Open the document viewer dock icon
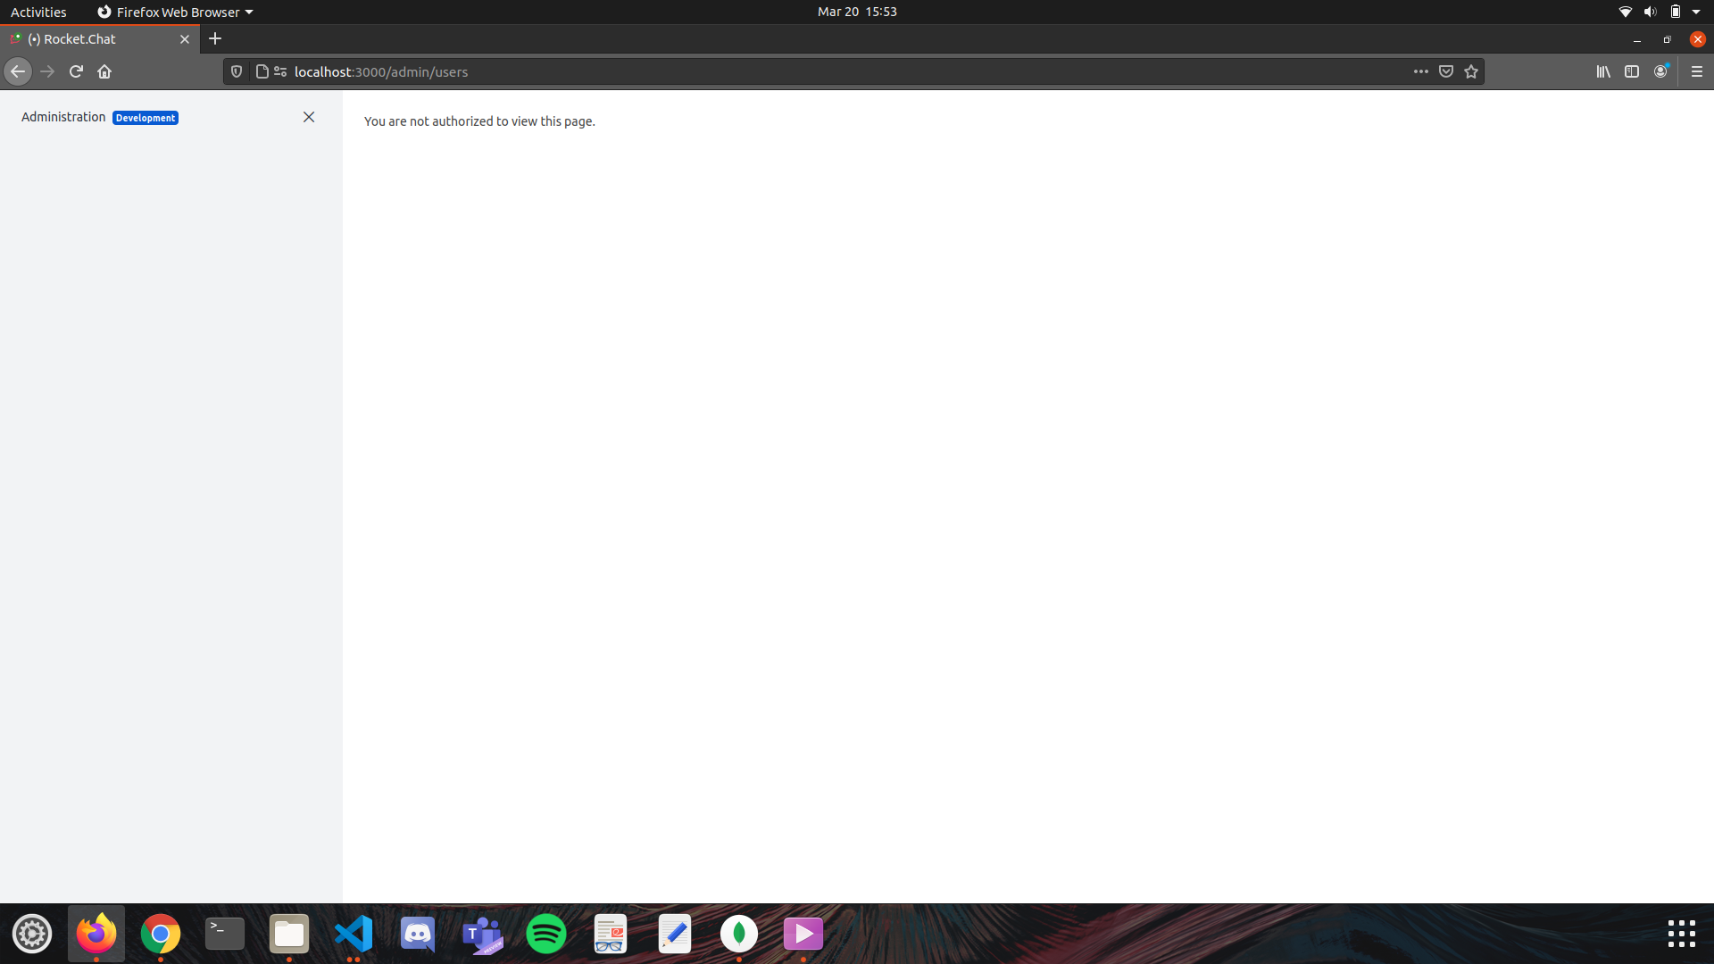1714x964 pixels. (x=611, y=934)
